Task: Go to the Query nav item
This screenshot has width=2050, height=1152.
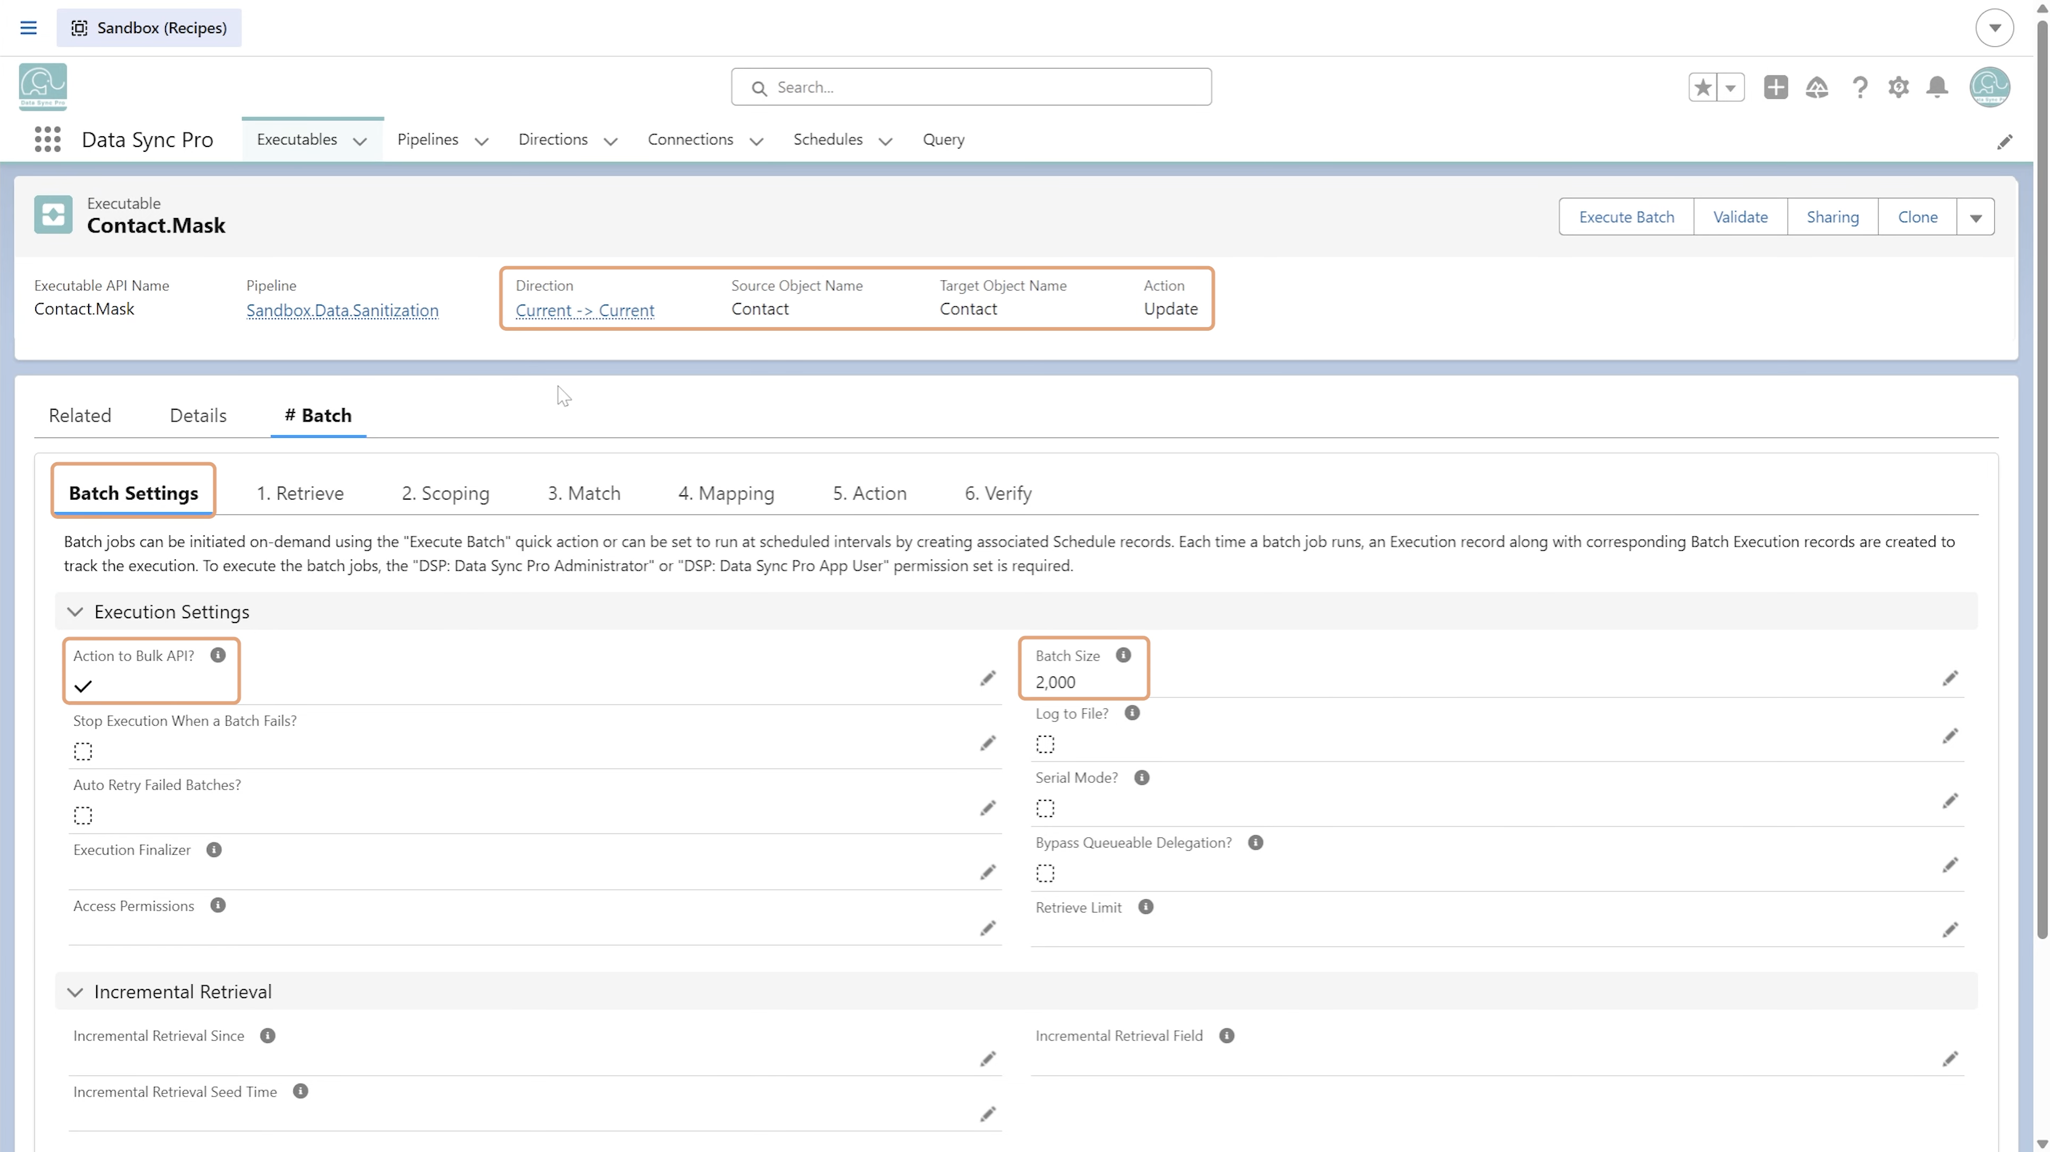Action: [x=943, y=139]
